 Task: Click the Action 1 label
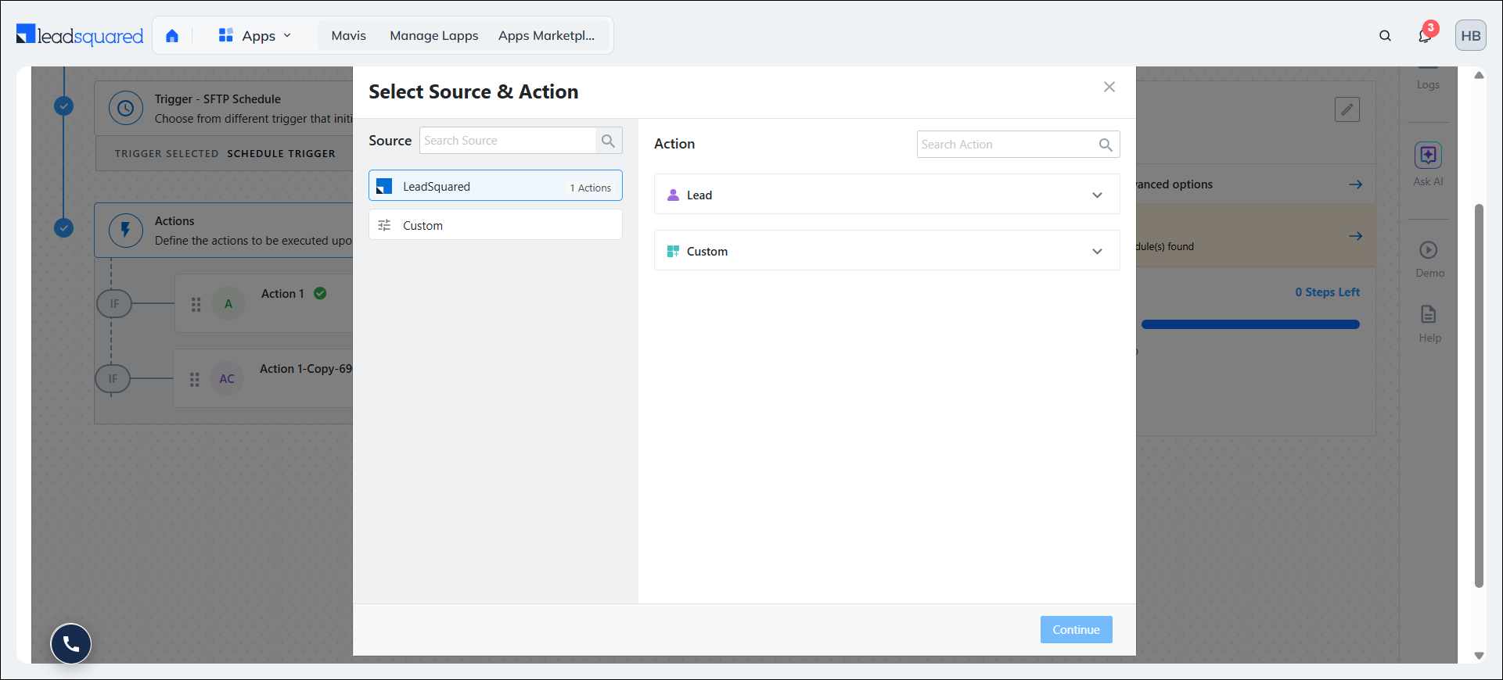(282, 293)
